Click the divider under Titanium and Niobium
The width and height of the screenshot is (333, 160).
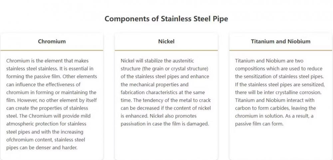280,50
